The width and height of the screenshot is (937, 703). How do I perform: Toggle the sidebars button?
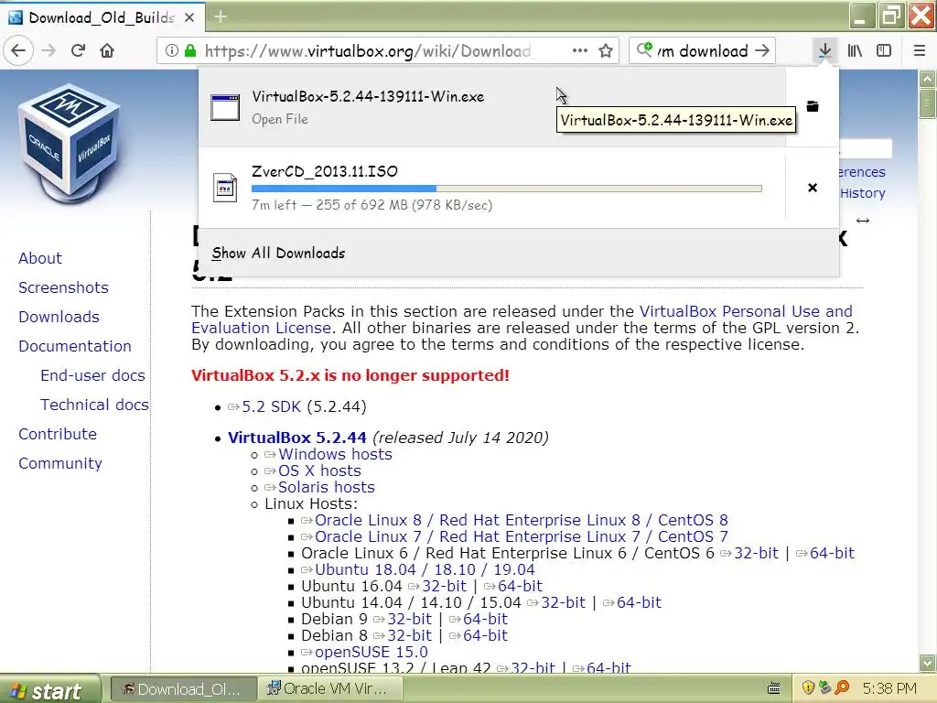point(884,51)
